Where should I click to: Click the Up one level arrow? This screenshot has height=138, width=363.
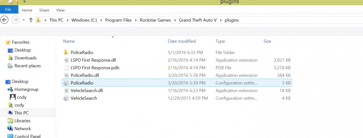pos(31,20)
